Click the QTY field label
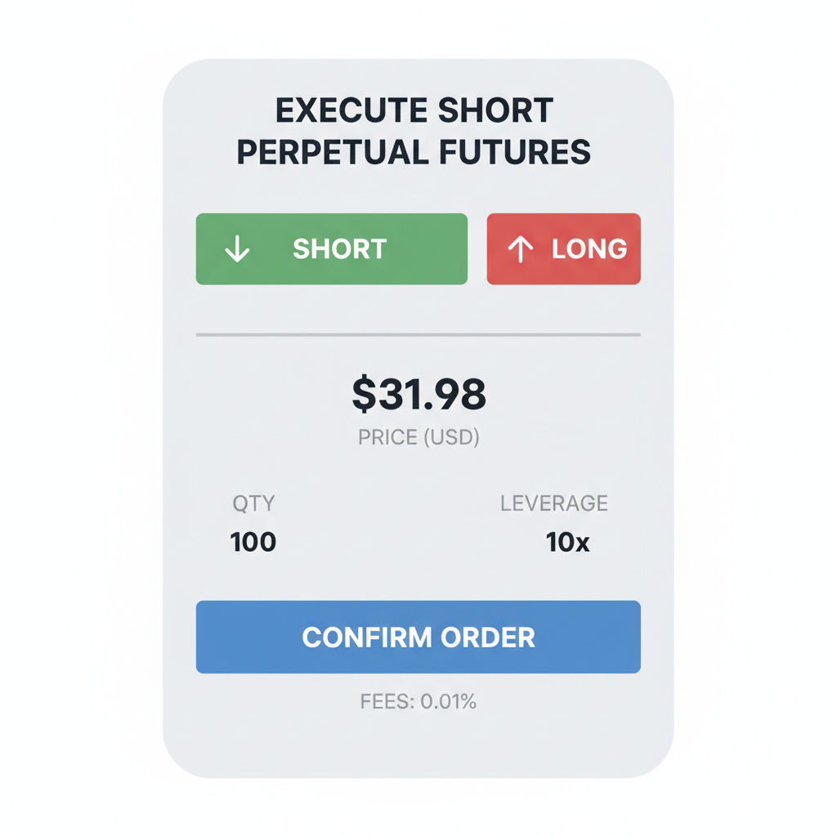Screen dimensions: 837x837 click(252, 504)
